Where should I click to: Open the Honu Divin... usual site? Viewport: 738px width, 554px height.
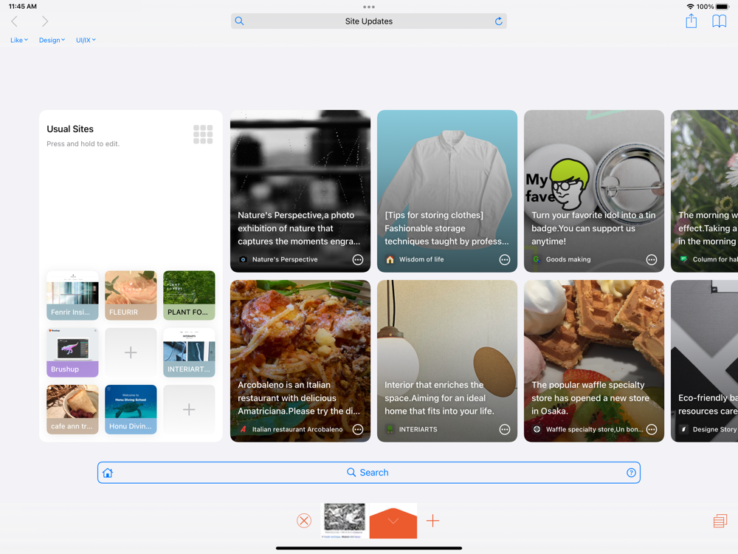[x=131, y=409]
